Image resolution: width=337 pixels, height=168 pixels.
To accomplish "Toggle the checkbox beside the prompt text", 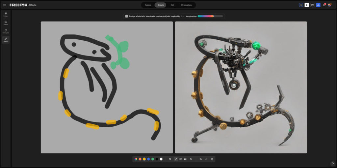I will [x=126, y=16].
